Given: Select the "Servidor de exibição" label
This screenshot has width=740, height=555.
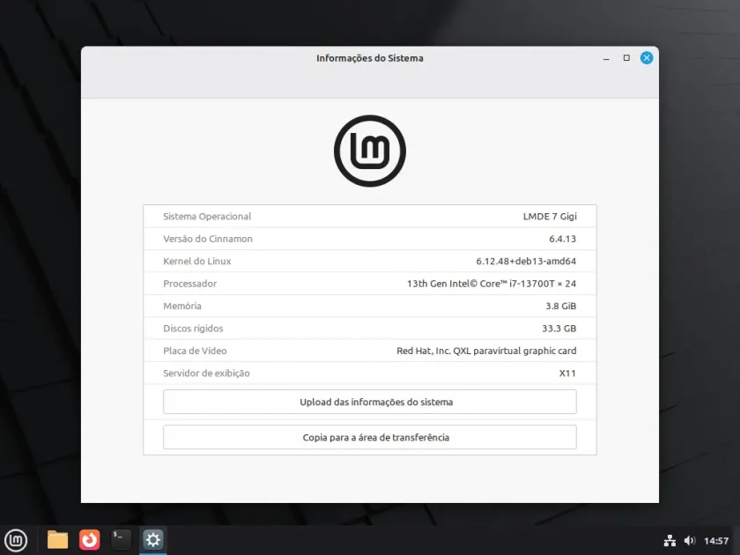Looking at the screenshot, I should pos(206,374).
